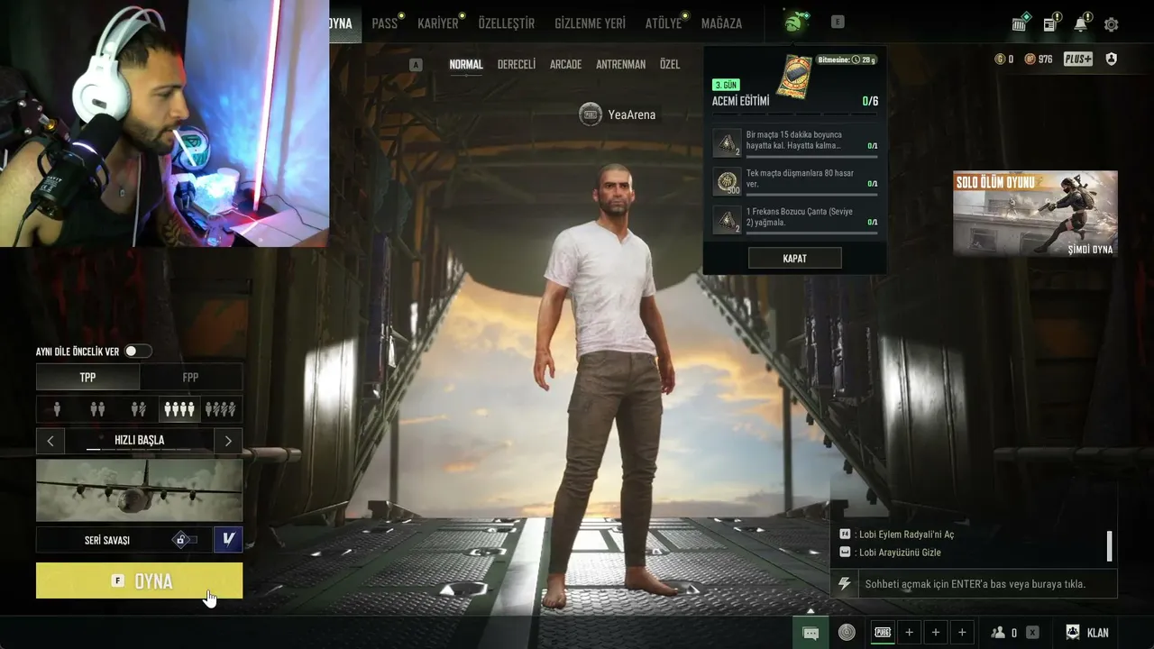The image size is (1154, 649).
Task: Open the GİZLENME YERİ tab
Action: tap(590, 23)
